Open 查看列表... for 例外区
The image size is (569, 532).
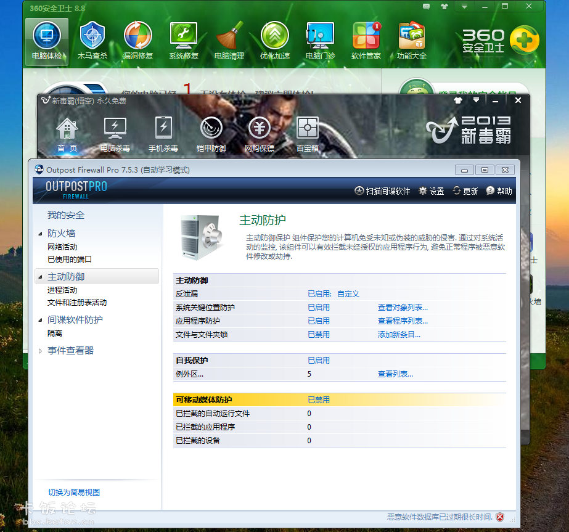click(x=395, y=374)
